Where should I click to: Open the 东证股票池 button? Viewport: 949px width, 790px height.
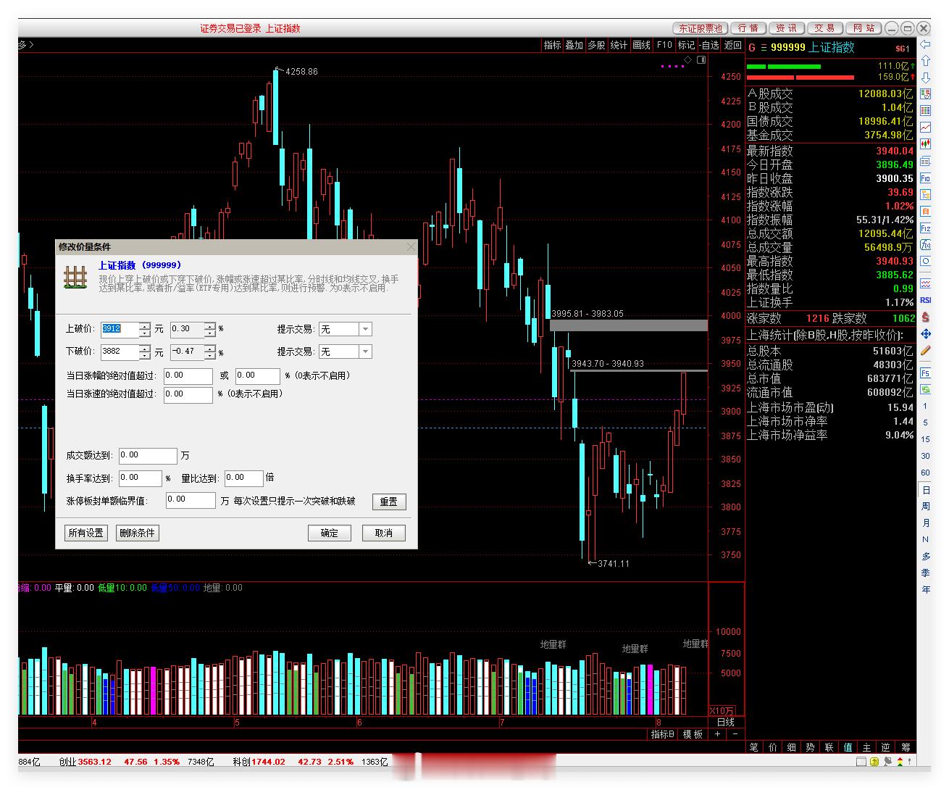pos(700,28)
